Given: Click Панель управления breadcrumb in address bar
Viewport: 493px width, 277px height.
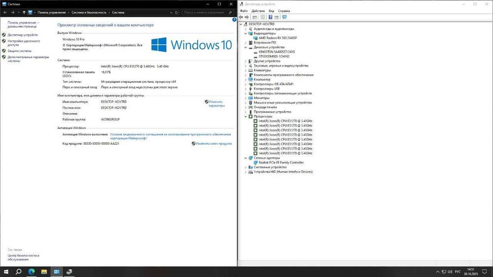Looking at the screenshot, I should pyautogui.click(x=52, y=13).
